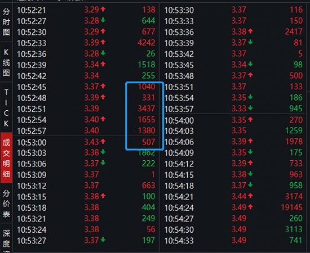Open the 分时图 tab
310x253 pixels.
6,22
